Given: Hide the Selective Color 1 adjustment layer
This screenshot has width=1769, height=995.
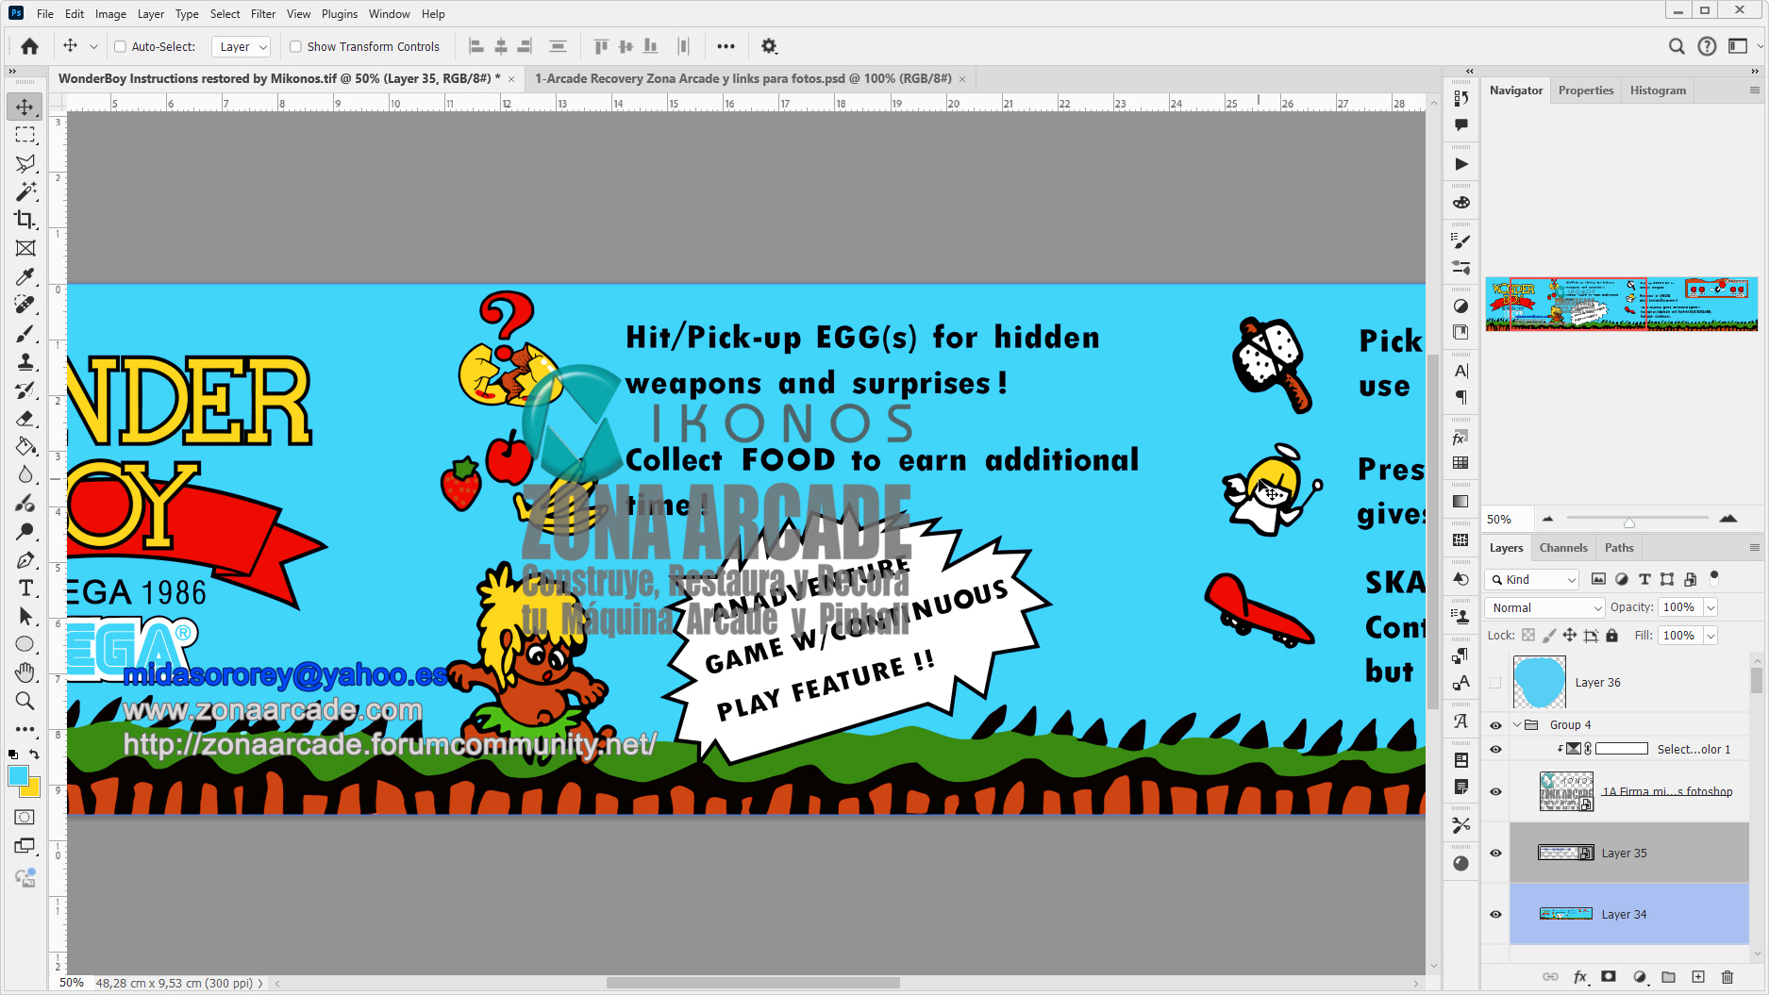Looking at the screenshot, I should tap(1495, 749).
